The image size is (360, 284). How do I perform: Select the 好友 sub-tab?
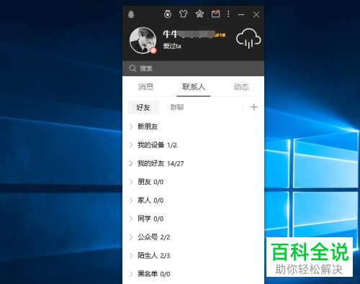pos(143,107)
